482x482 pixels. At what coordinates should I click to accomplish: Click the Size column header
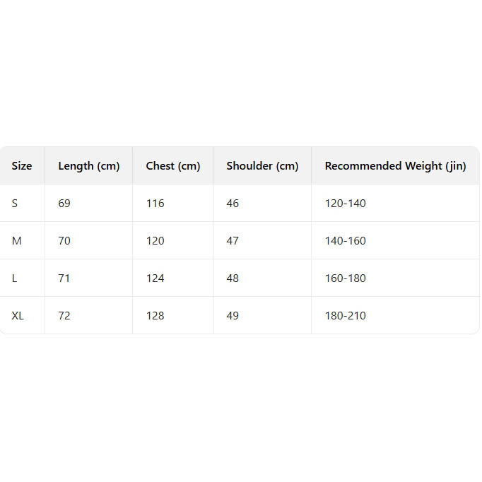[x=22, y=166]
